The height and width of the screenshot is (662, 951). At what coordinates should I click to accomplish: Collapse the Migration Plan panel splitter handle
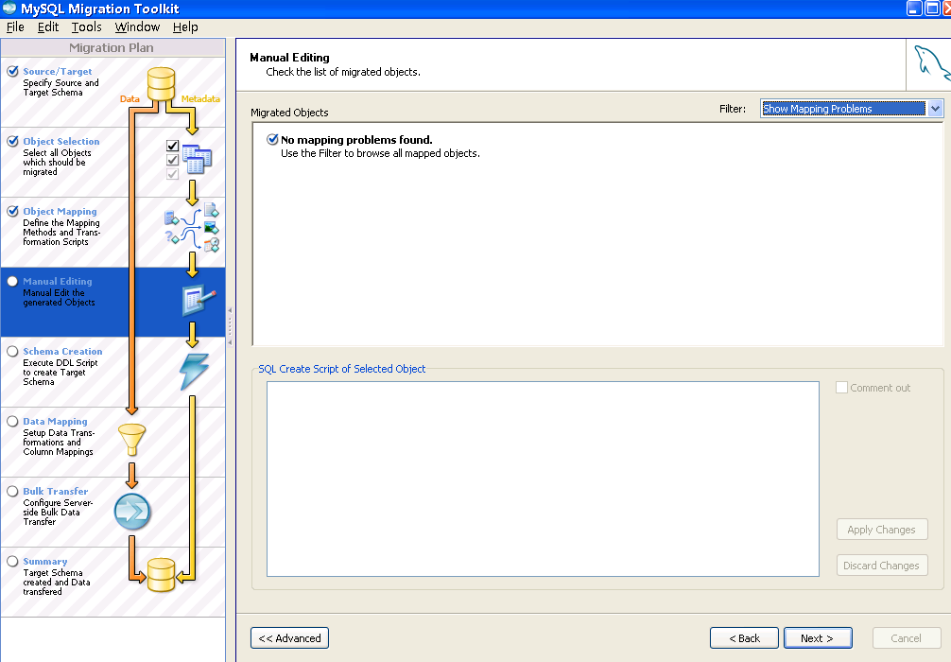pos(230,326)
